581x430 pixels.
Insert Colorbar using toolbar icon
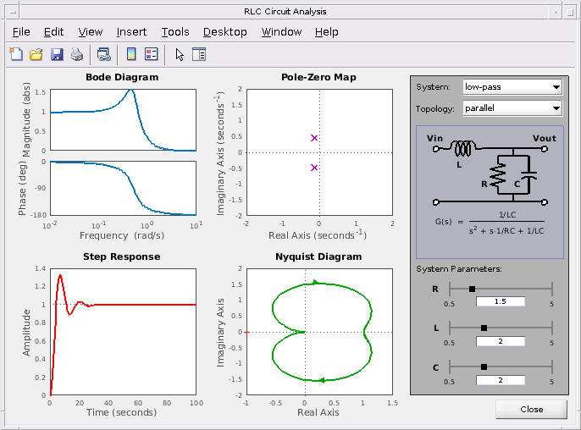(x=131, y=54)
